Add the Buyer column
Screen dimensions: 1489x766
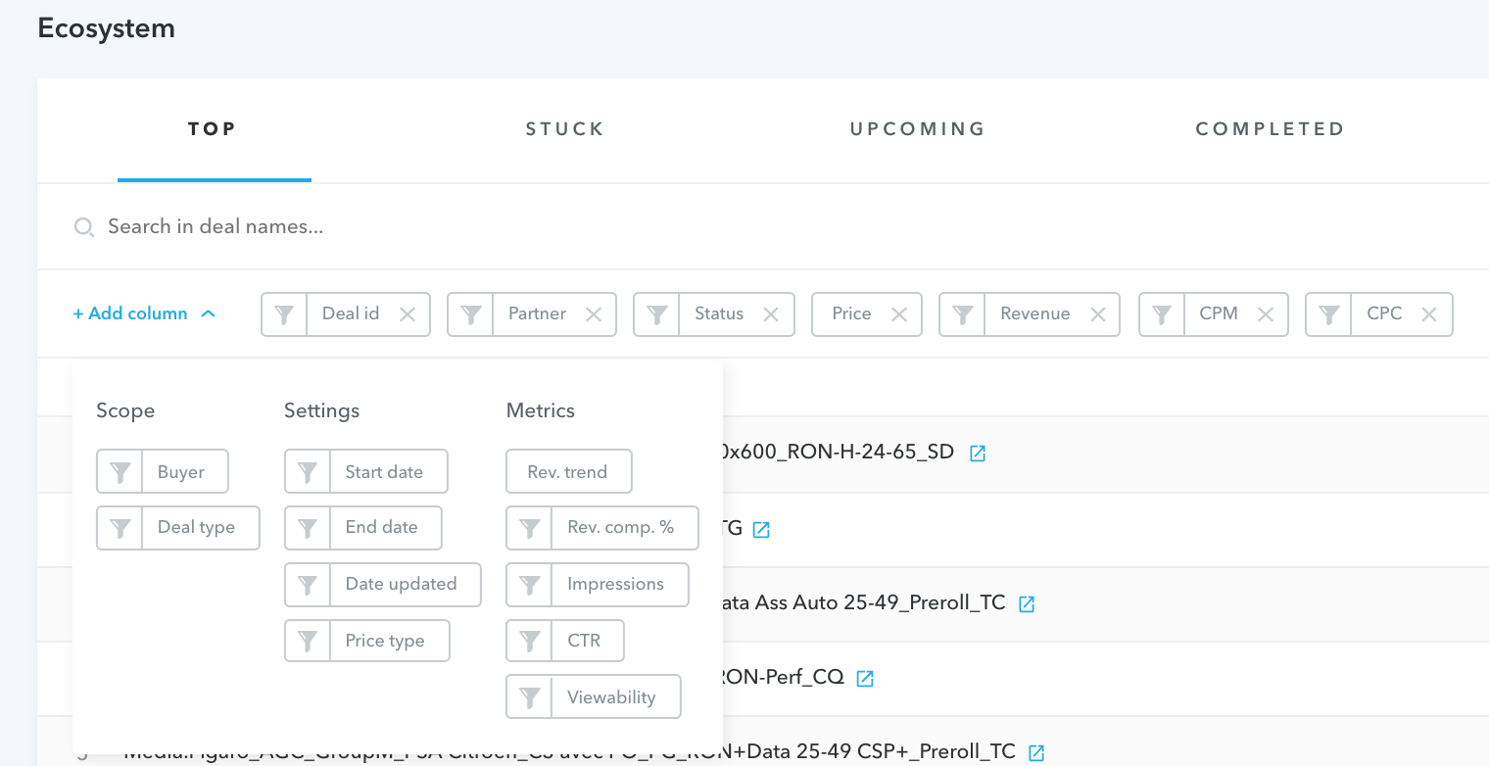[x=181, y=472]
